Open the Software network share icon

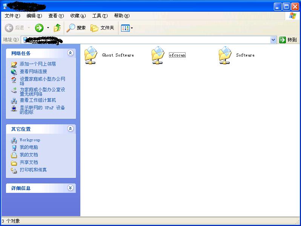[x=225, y=55]
